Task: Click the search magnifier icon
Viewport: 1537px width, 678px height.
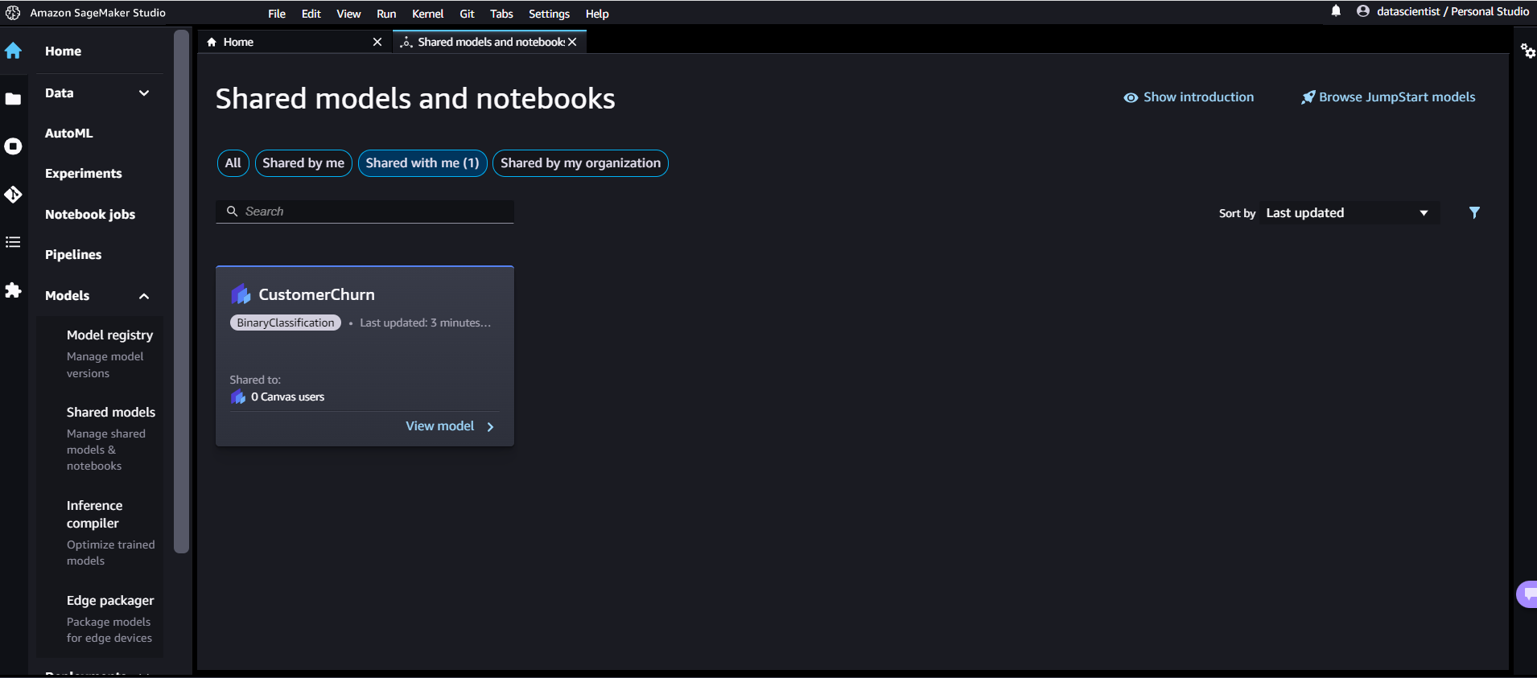Action: click(232, 211)
